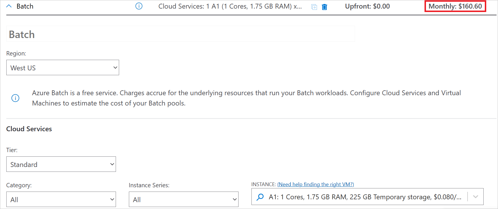The image size is (498, 209).
Task: Click the Batch title in header row
Action: pos(25,6)
